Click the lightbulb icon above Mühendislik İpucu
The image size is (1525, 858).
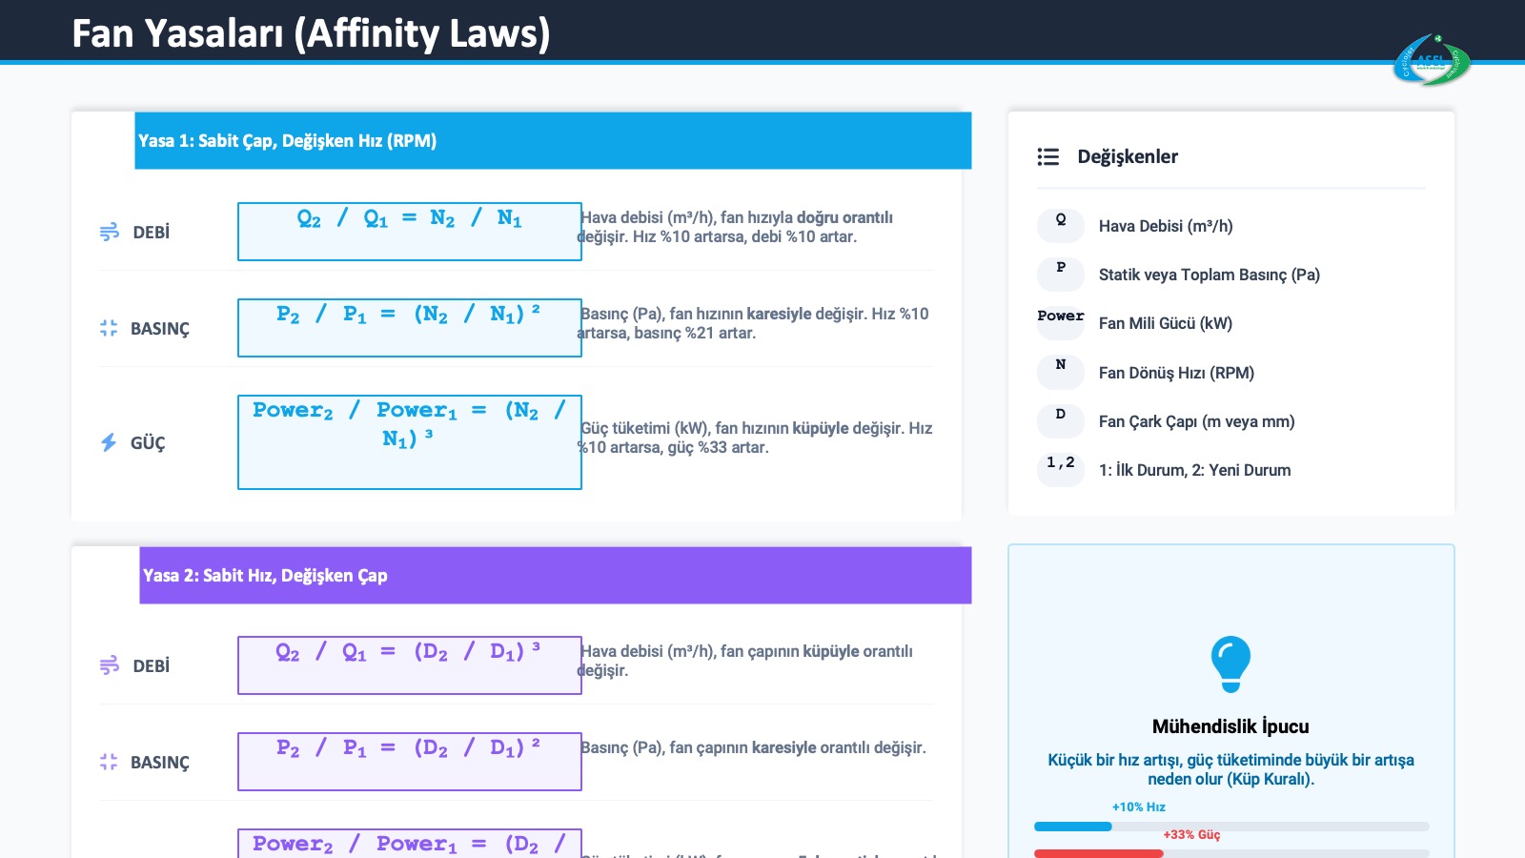1230,664
